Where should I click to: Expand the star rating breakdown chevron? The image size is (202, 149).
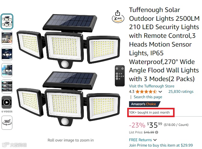[x=160, y=92]
